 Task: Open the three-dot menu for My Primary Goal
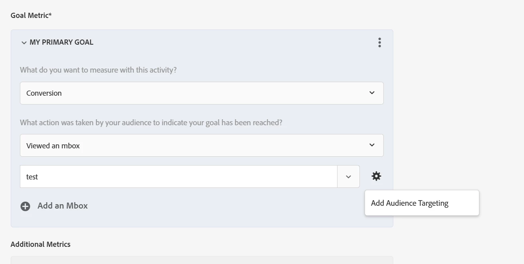tap(379, 43)
